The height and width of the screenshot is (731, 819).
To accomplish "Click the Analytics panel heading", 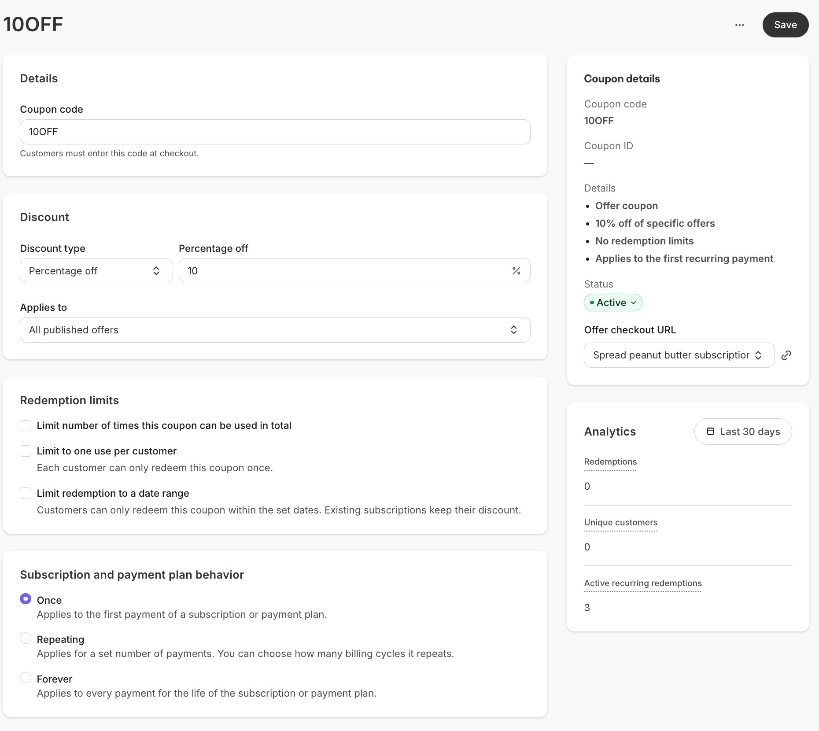I will coord(610,432).
